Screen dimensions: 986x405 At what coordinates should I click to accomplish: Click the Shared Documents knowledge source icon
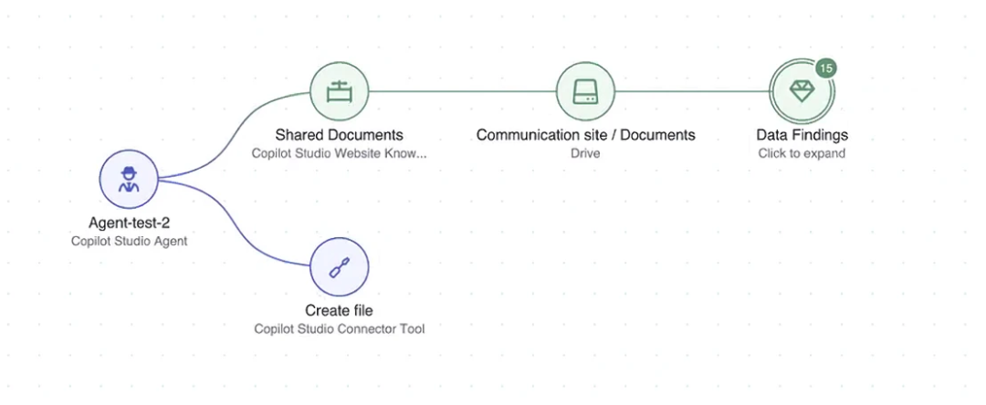[x=340, y=91]
